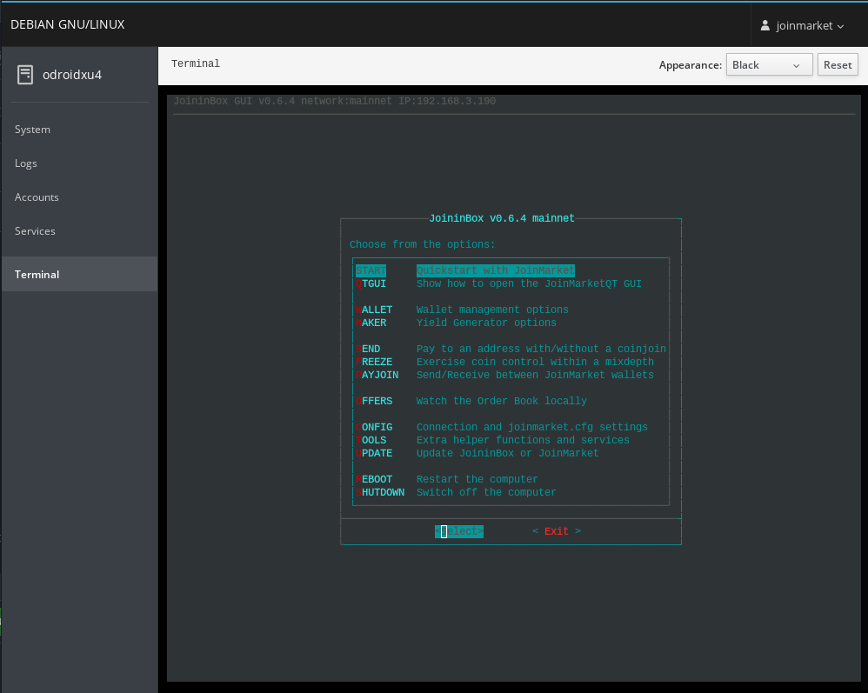Select the CONFIG menu entry
Screen dimensions: 868x693
click(374, 427)
